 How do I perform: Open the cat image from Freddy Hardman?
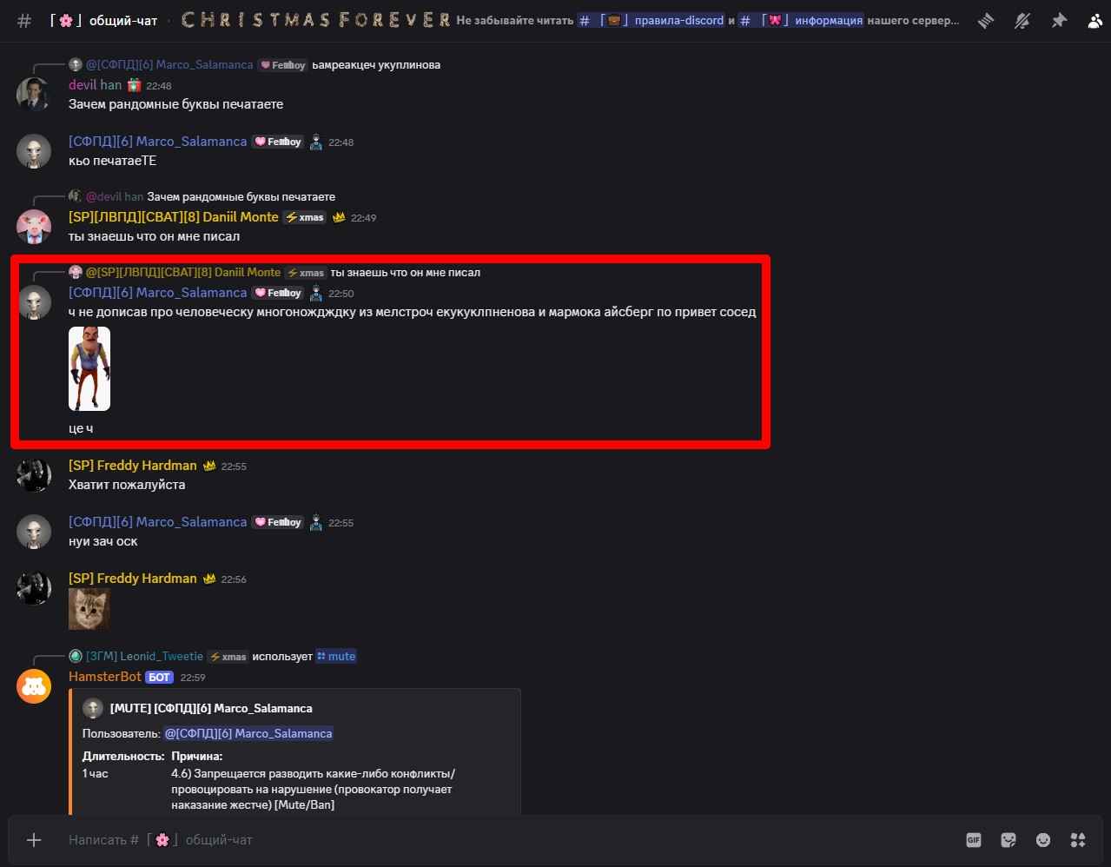(x=89, y=608)
